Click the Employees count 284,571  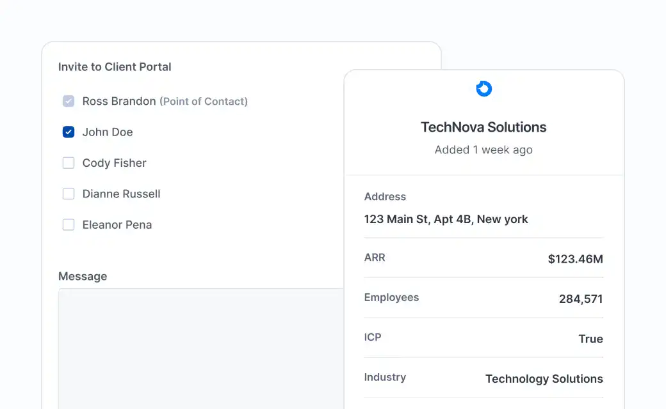coord(580,298)
